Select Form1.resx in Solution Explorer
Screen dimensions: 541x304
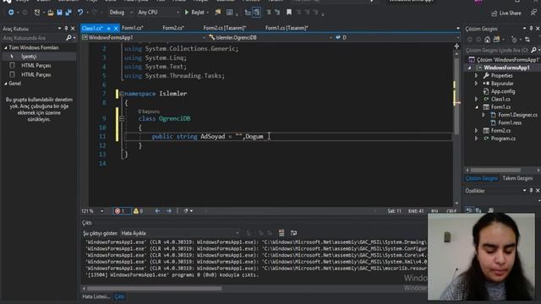pyautogui.click(x=509, y=123)
